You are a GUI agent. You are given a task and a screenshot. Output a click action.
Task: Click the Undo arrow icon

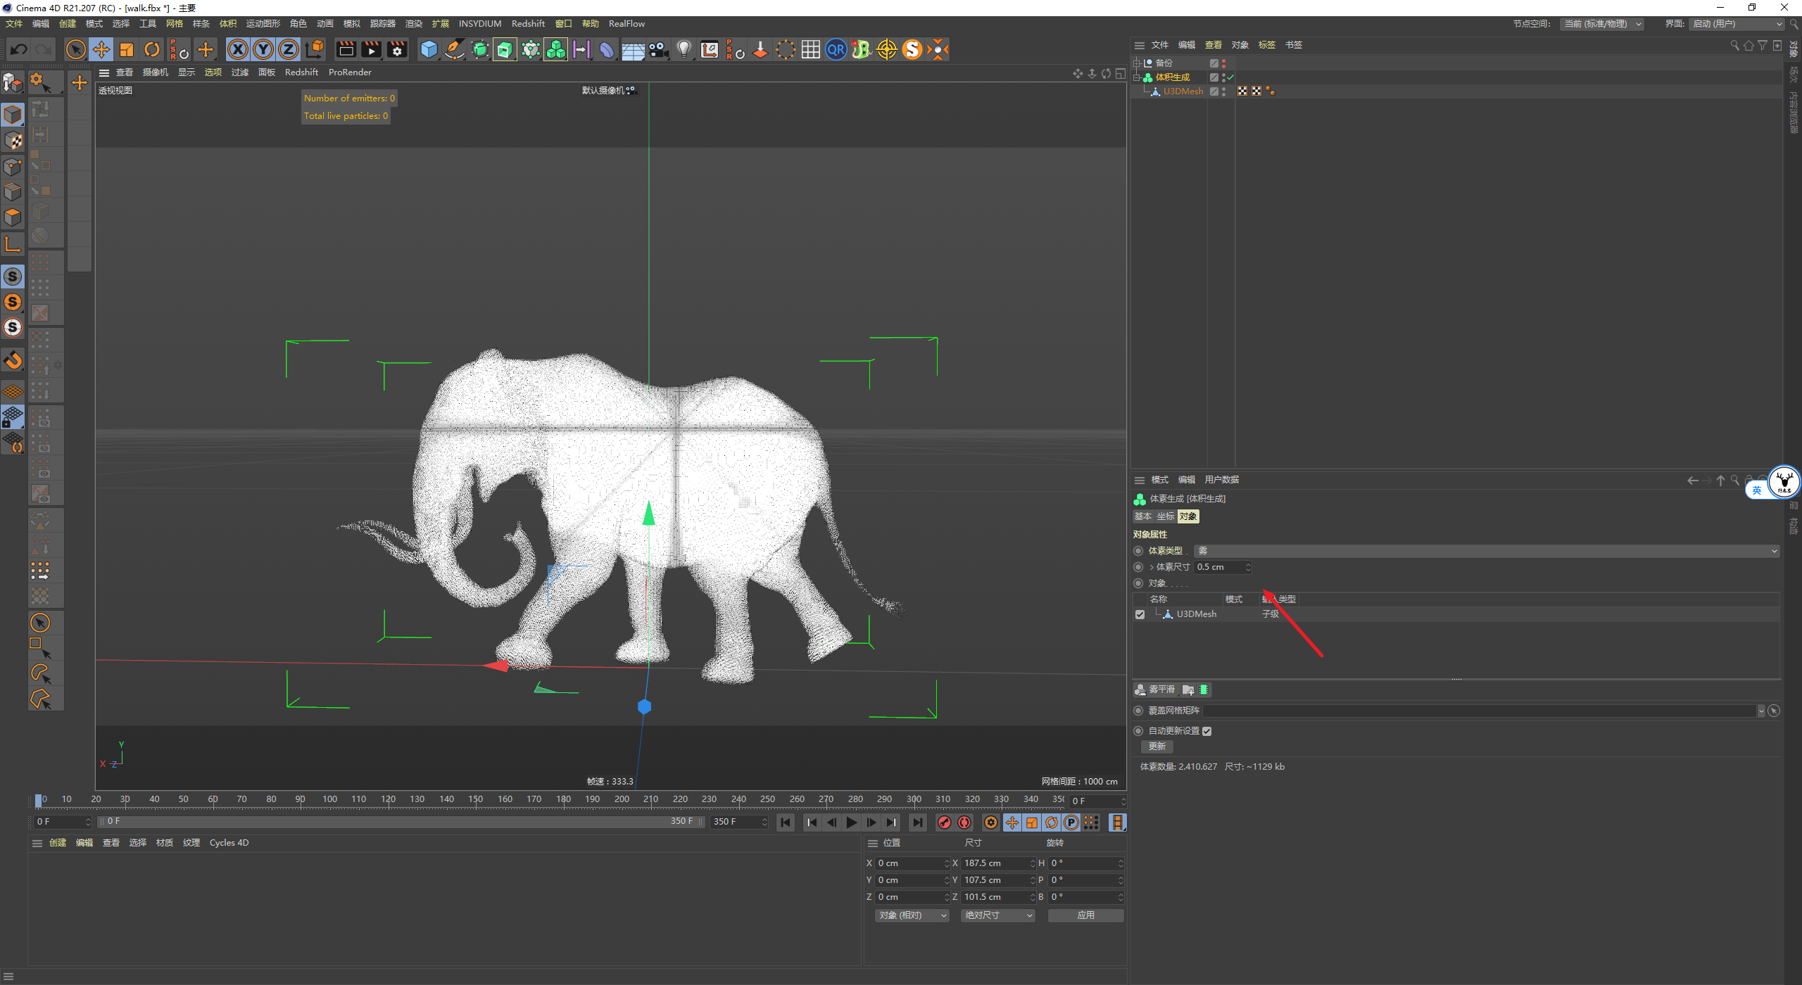[x=19, y=49]
